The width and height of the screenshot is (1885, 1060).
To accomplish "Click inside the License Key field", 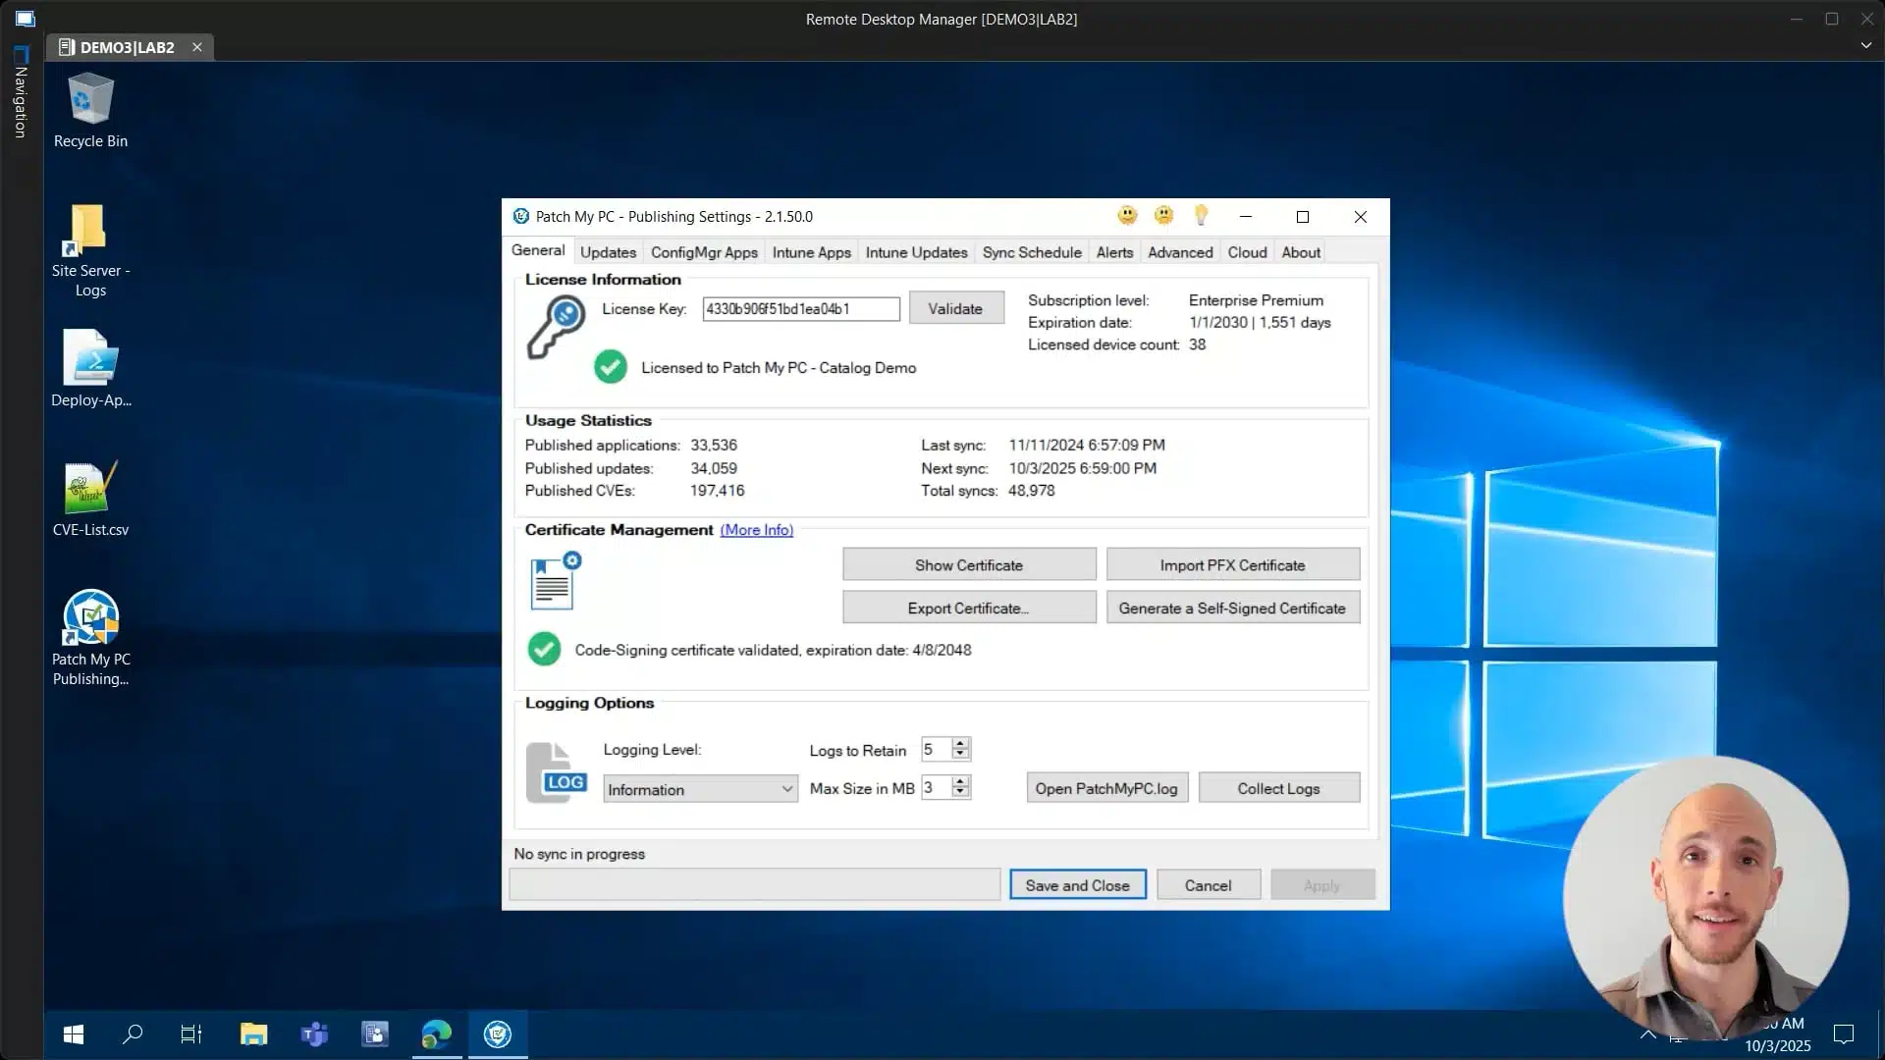I will point(800,309).
